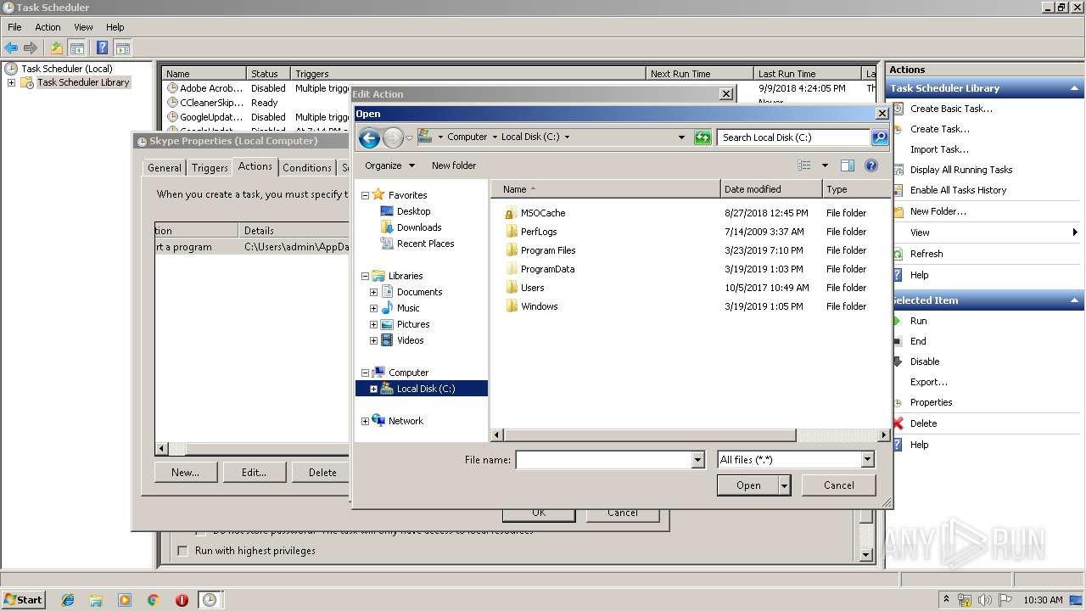Select the Program Files folder
The width and height of the screenshot is (1086, 611).
click(540, 250)
